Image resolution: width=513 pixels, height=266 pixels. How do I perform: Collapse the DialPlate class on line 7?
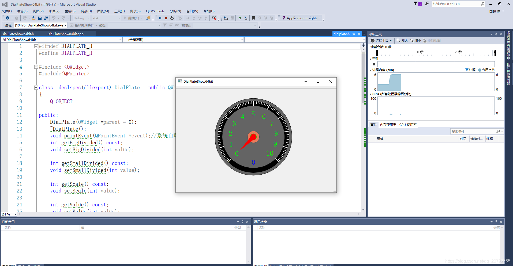36,87
